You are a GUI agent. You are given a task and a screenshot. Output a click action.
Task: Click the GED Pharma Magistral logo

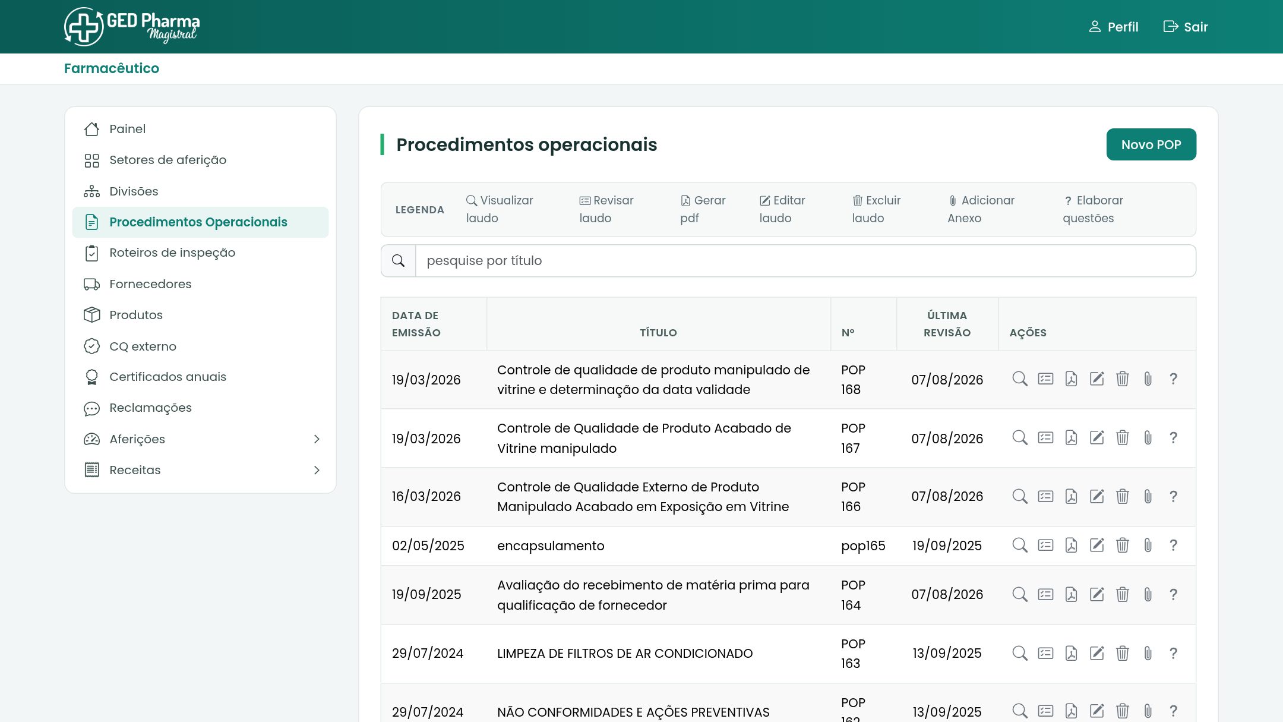[x=131, y=27]
